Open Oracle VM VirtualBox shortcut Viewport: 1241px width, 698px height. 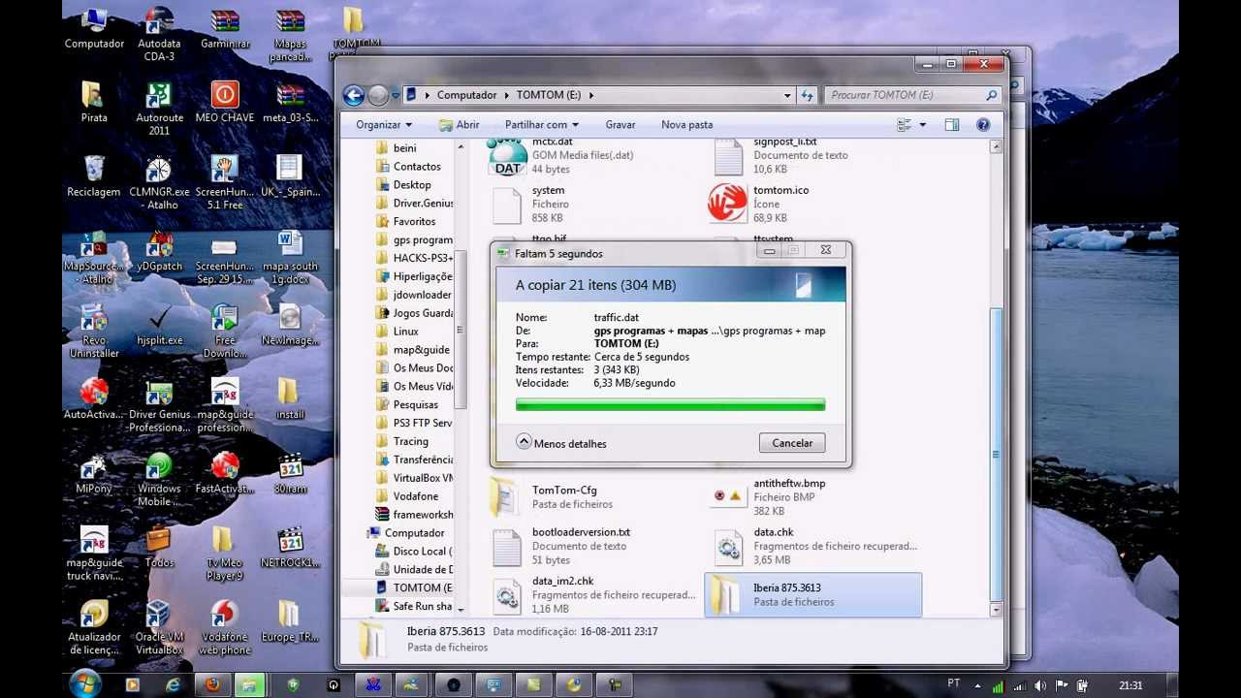pyautogui.click(x=159, y=627)
